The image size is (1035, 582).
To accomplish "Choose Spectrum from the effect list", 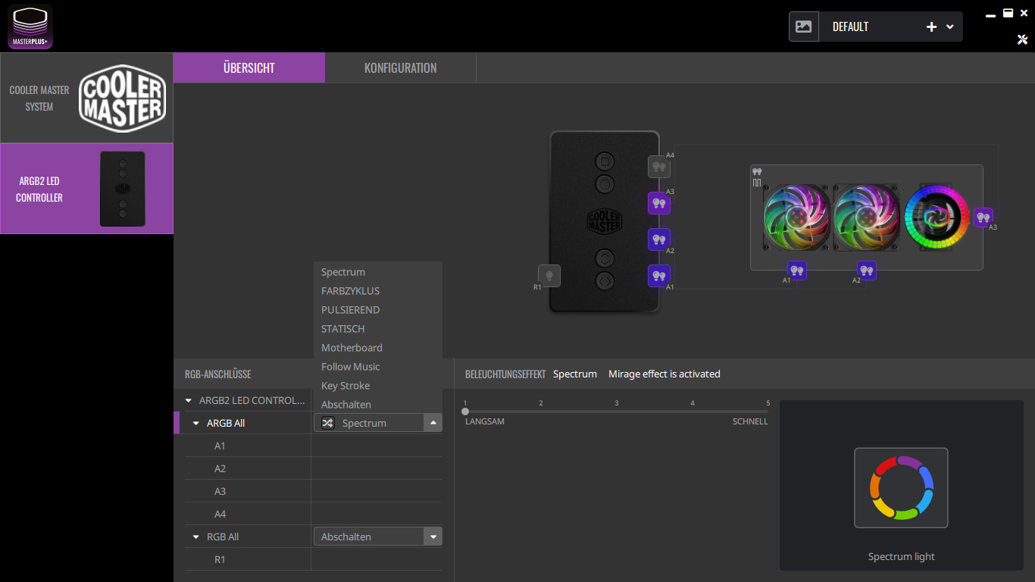I will point(377,272).
